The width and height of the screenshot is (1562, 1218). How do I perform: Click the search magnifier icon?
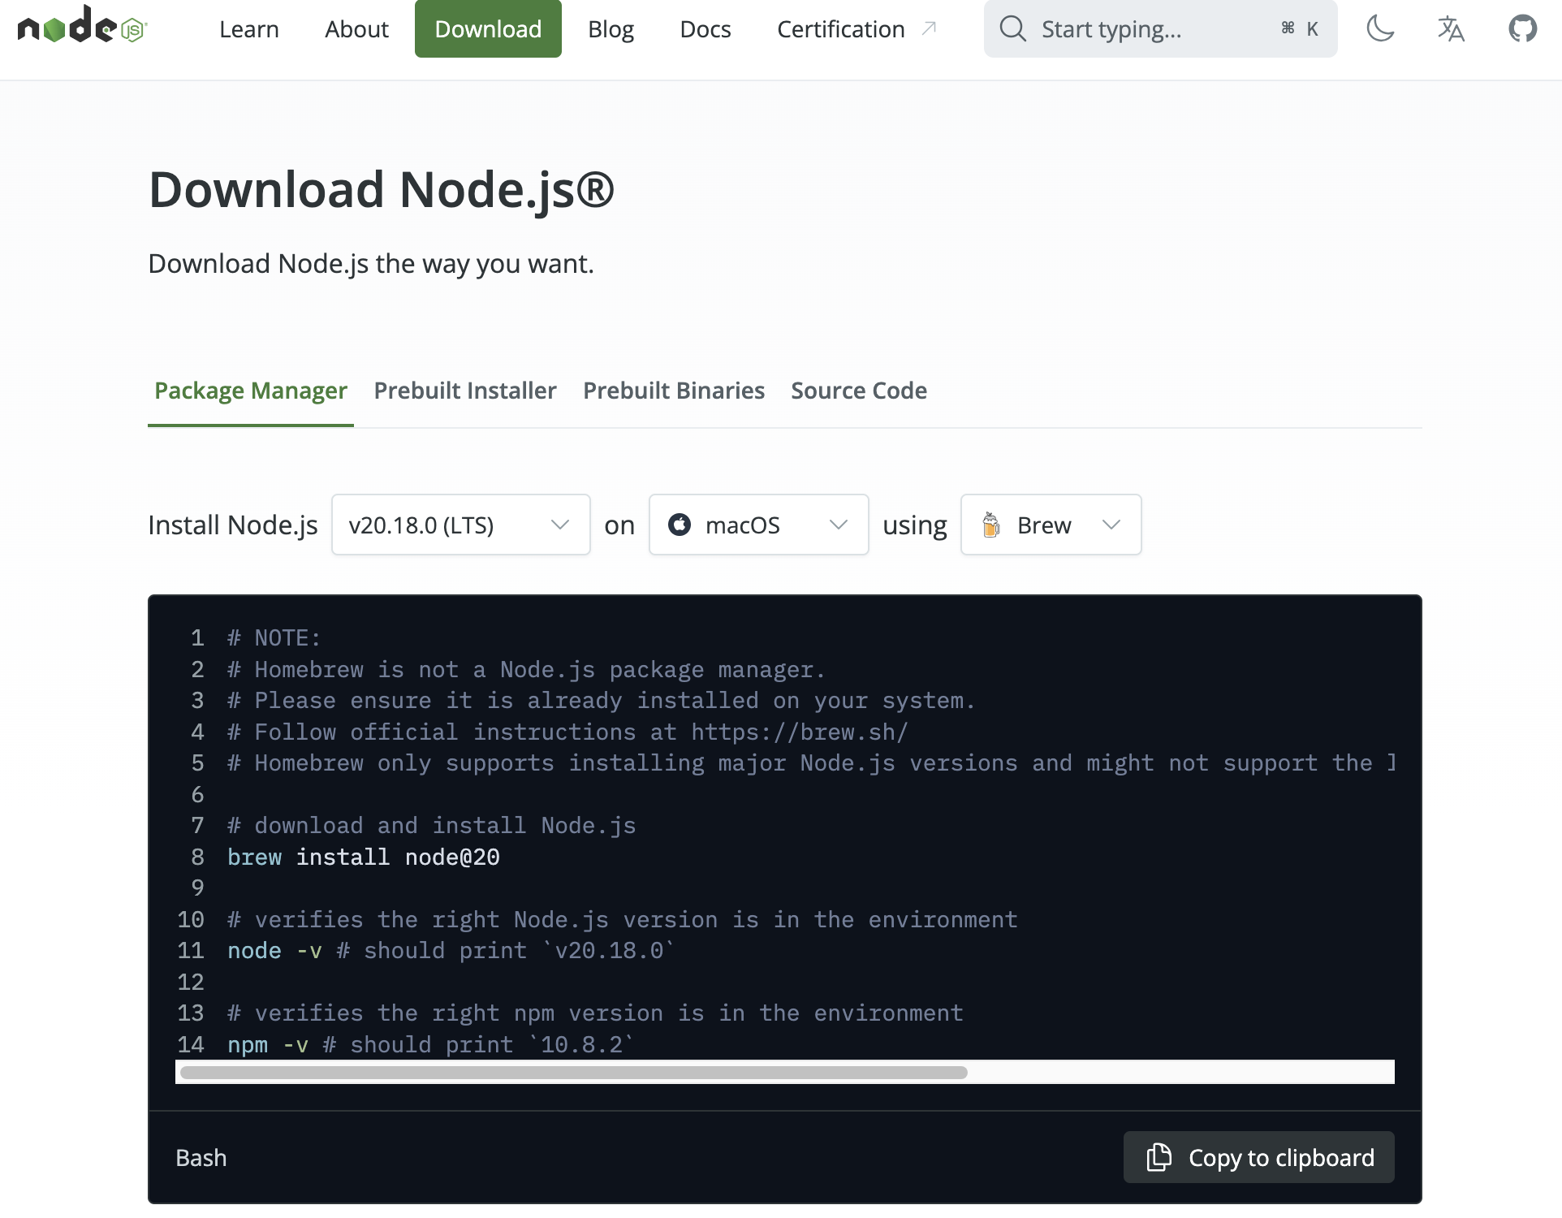coord(1012,28)
